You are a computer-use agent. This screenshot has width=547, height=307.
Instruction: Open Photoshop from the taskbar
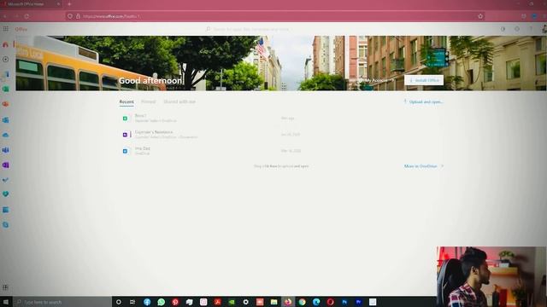(344, 302)
